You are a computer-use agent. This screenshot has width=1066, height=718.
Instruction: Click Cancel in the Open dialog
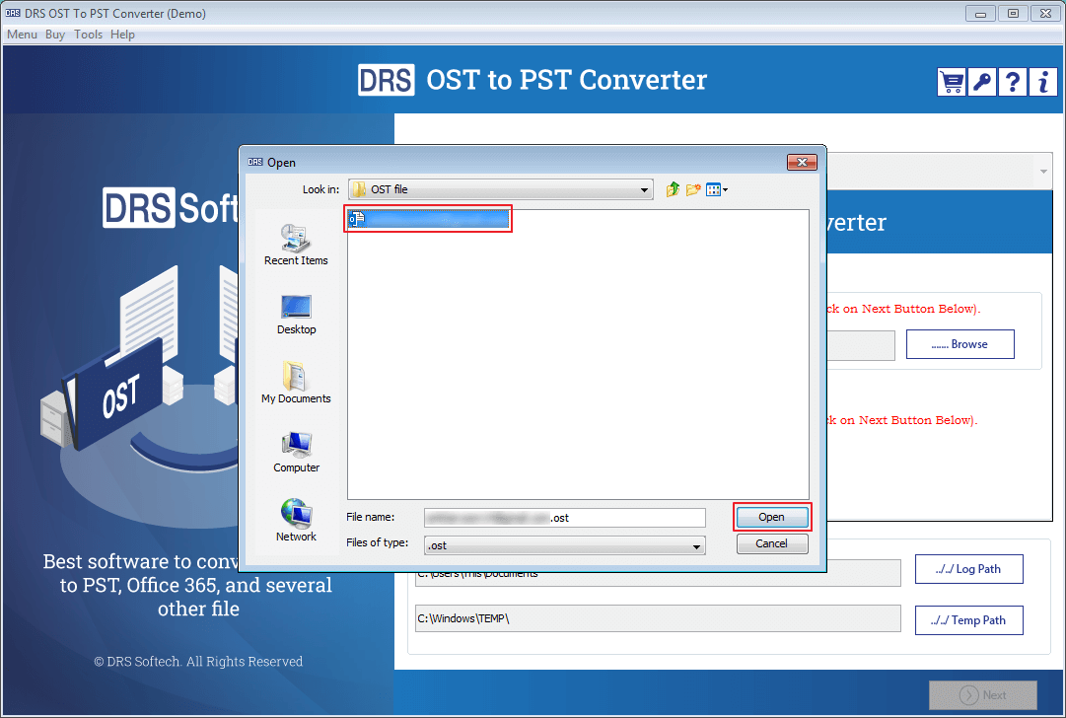point(772,544)
